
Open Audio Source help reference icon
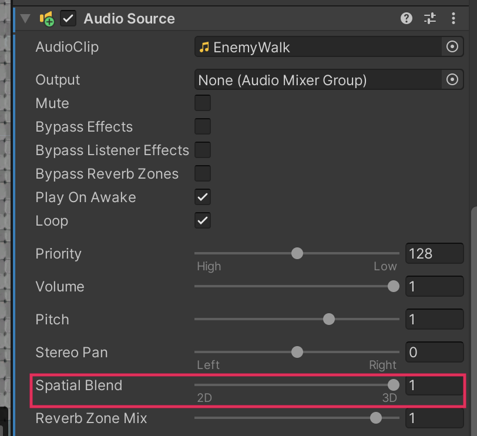[407, 18]
